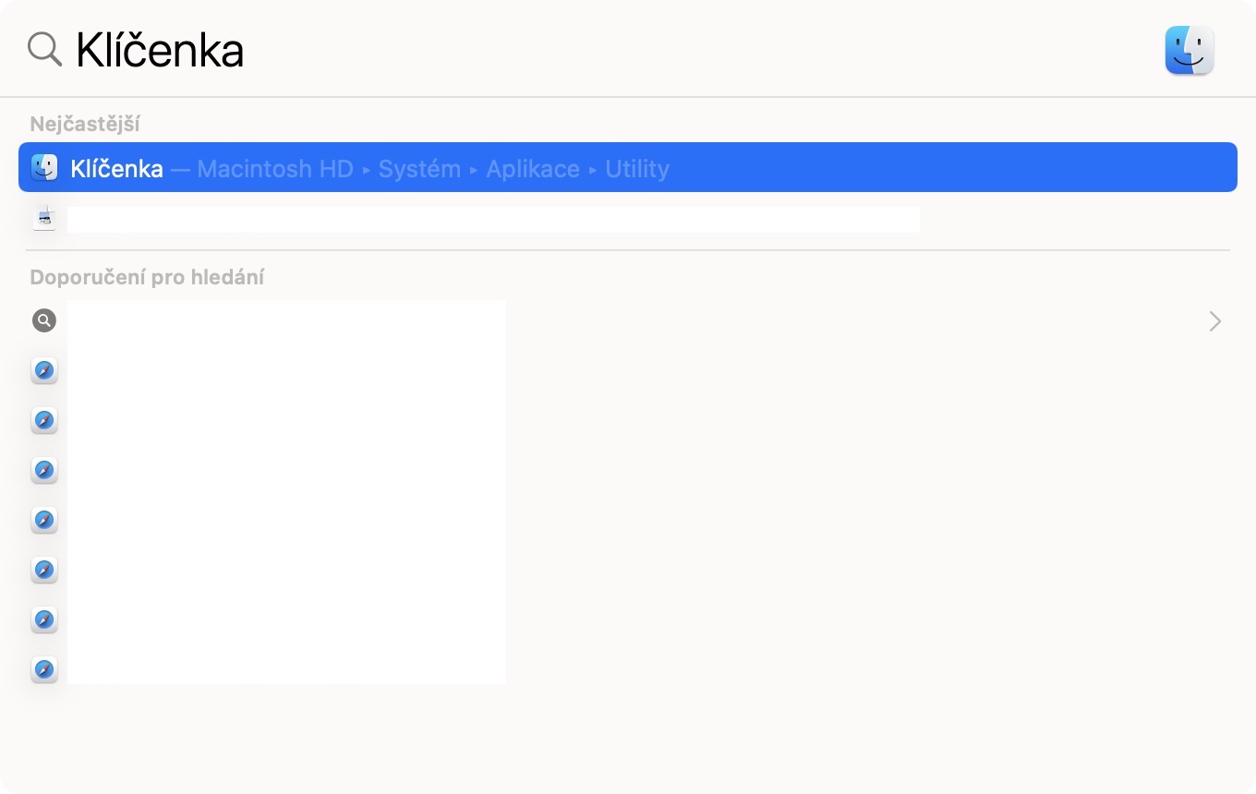Image resolution: width=1256 pixels, height=794 pixels.
Task: Click the small Finder icon next to Klíčenka
Action: point(44,168)
